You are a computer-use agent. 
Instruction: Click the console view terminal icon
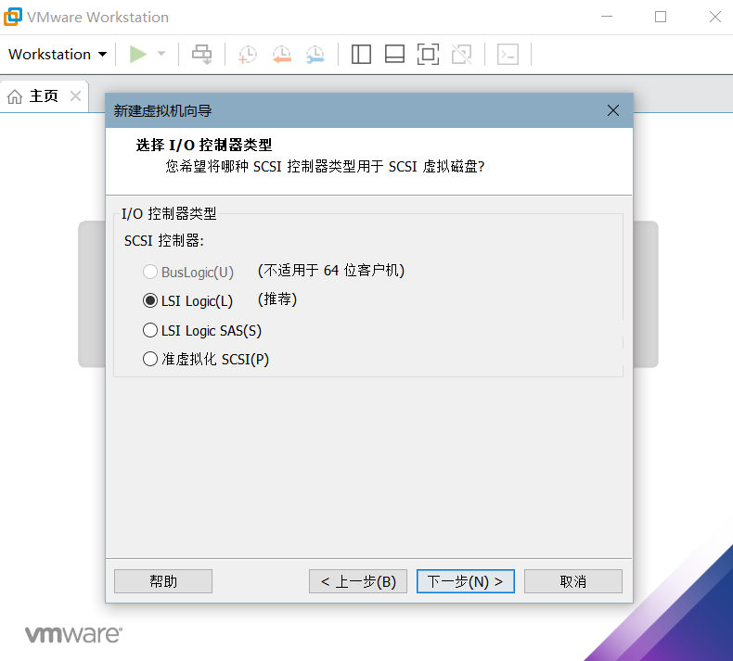(x=508, y=54)
